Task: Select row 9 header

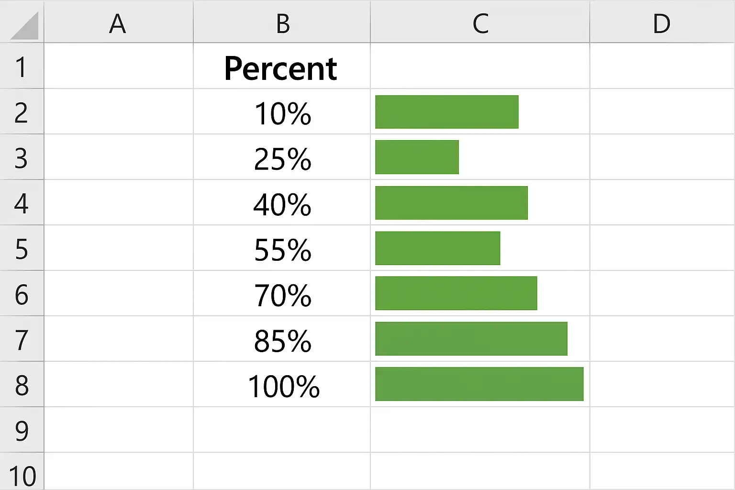Action: (x=22, y=430)
